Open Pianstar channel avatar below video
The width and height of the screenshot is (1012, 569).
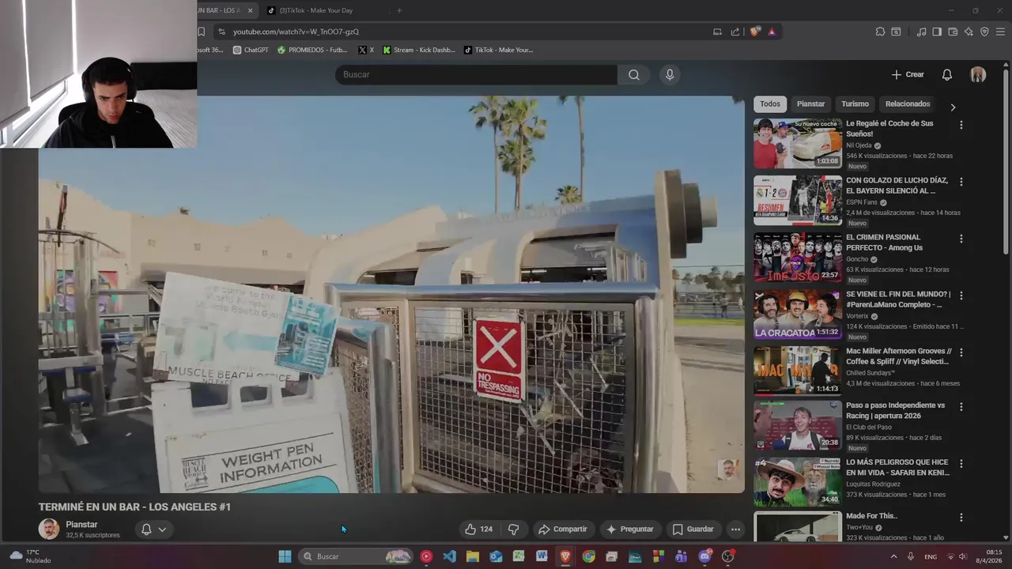click(49, 529)
